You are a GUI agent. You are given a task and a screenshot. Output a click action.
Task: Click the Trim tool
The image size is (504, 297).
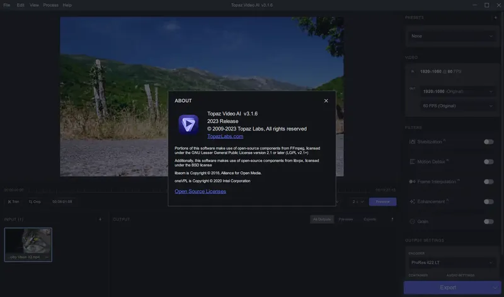13,202
